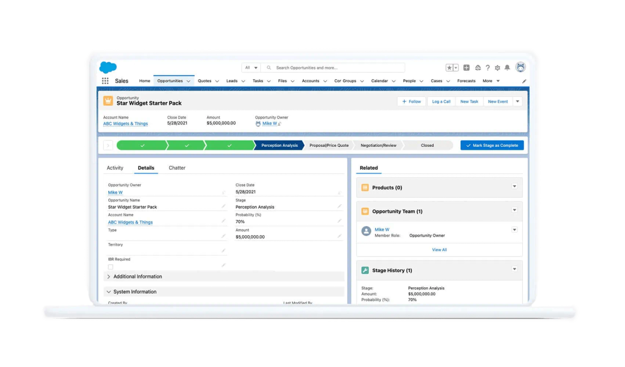Collapse the System Information section

point(224,292)
